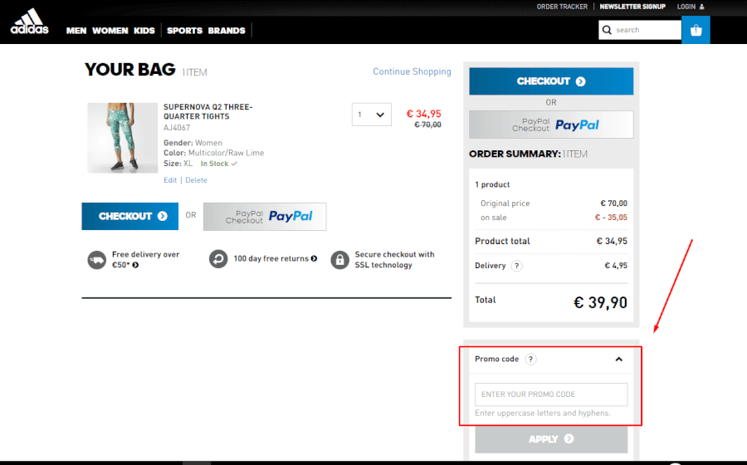Click the secure checkout padlock icon
The width and height of the screenshot is (747, 465).
(339, 260)
